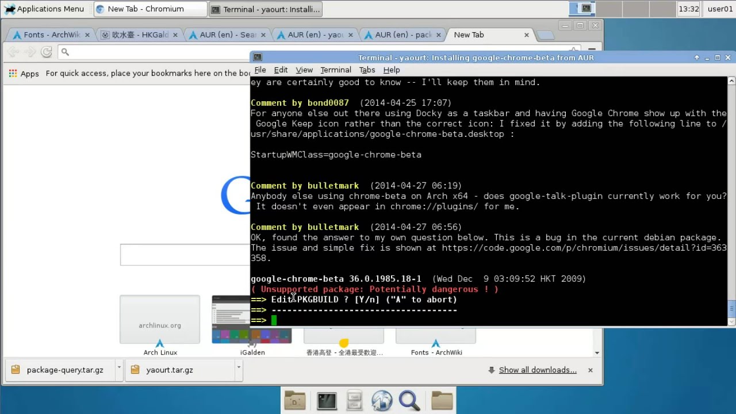Close the Fonts - ArchWiki tab

click(x=87, y=34)
